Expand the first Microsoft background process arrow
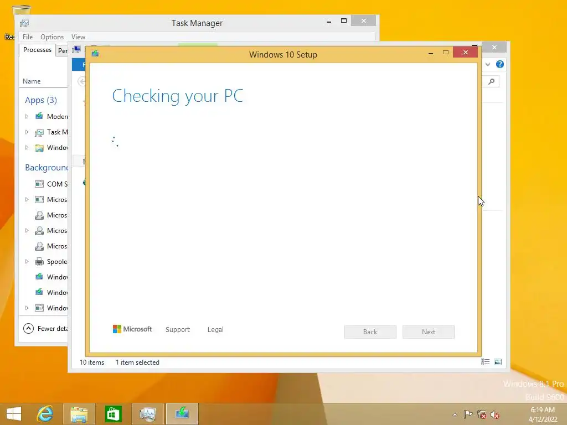 27,199
